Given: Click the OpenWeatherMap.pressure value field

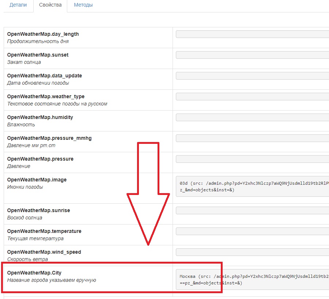Looking at the screenshot, I should coord(252,159).
